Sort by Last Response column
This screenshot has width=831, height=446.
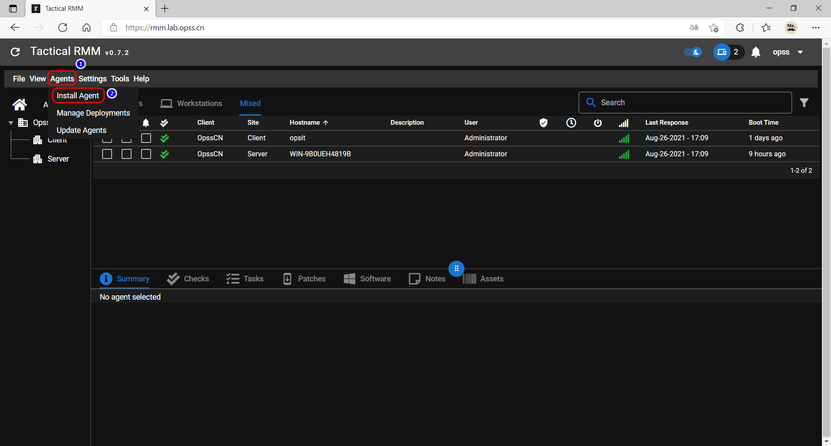(667, 123)
